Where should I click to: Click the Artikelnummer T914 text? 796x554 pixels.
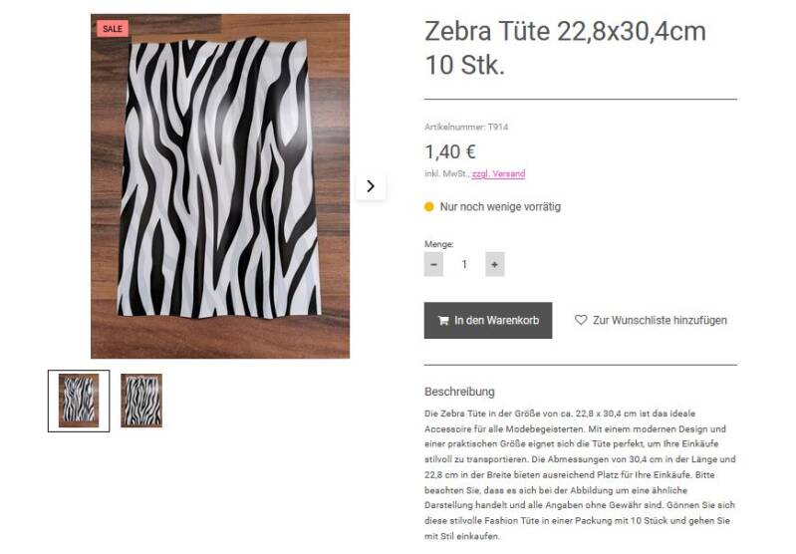(x=466, y=128)
